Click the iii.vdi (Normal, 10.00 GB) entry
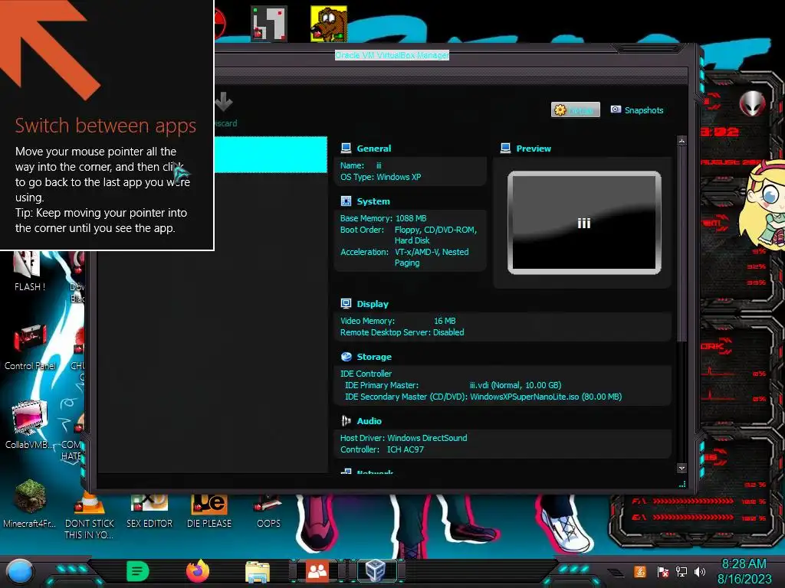Image resolution: width=785 pixels, height=588 pixels. tap(515, 386)
